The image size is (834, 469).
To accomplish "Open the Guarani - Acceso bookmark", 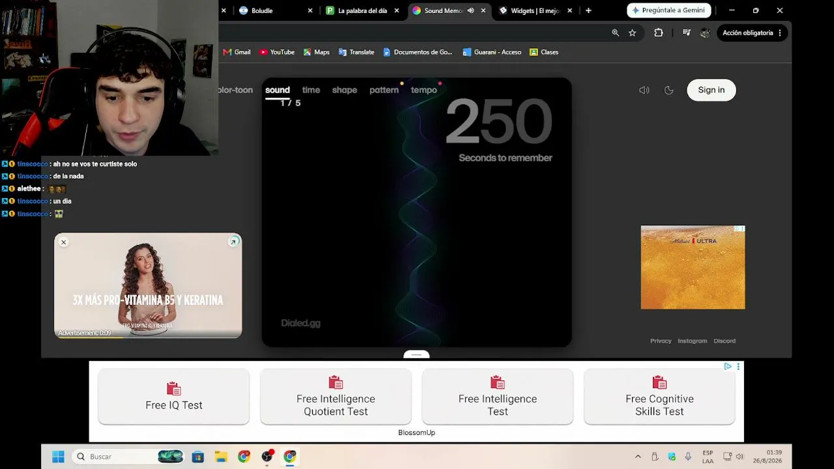I will click(x=492, y=52).
